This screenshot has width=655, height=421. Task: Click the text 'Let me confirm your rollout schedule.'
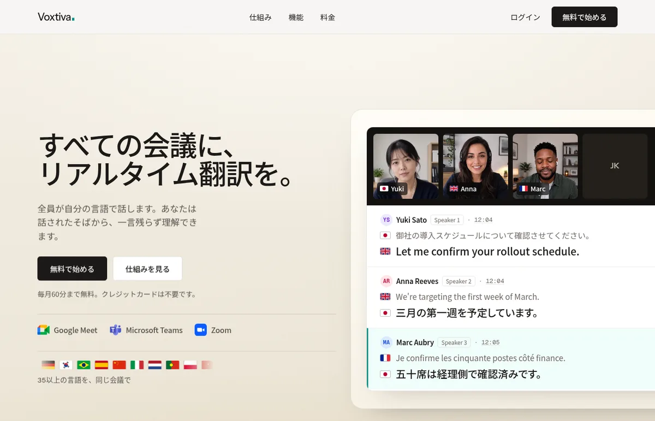click(487, 252)
